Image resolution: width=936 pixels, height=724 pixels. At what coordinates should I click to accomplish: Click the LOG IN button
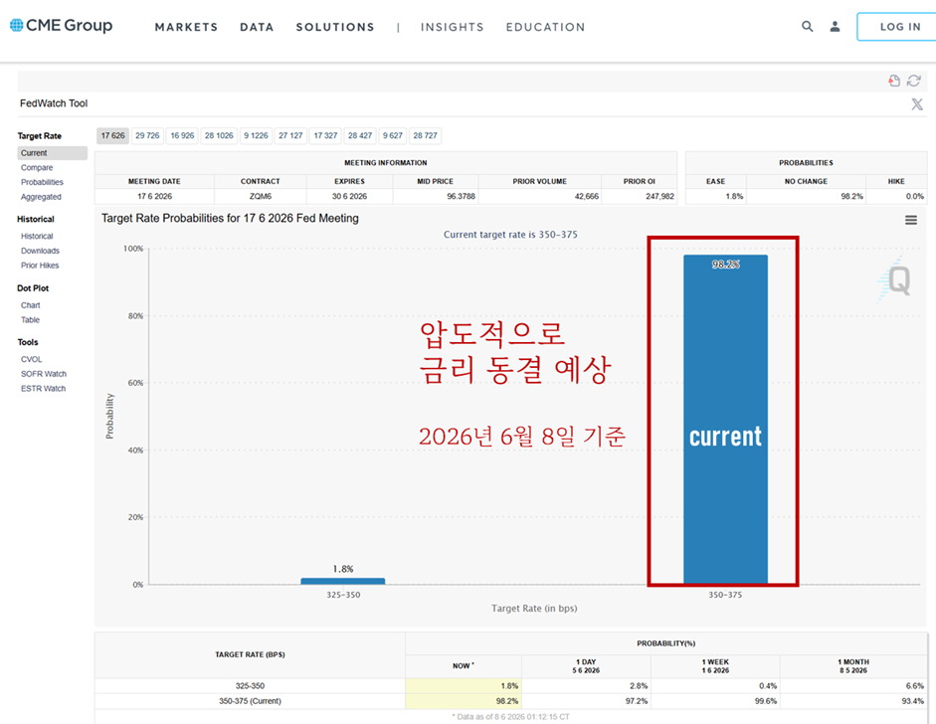(x=899, y=27)
